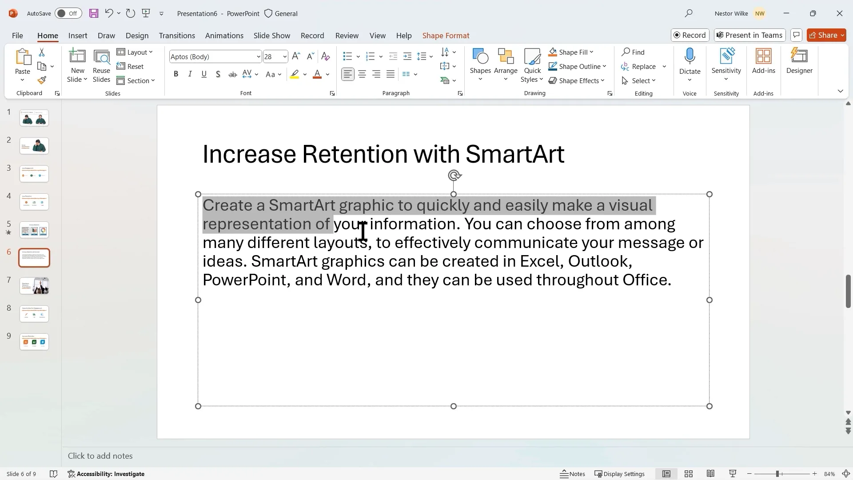This screenshot has height=480, width=853.
Task: Open the Designer pane
Action: pyautogui.click(x=799, y=61)
